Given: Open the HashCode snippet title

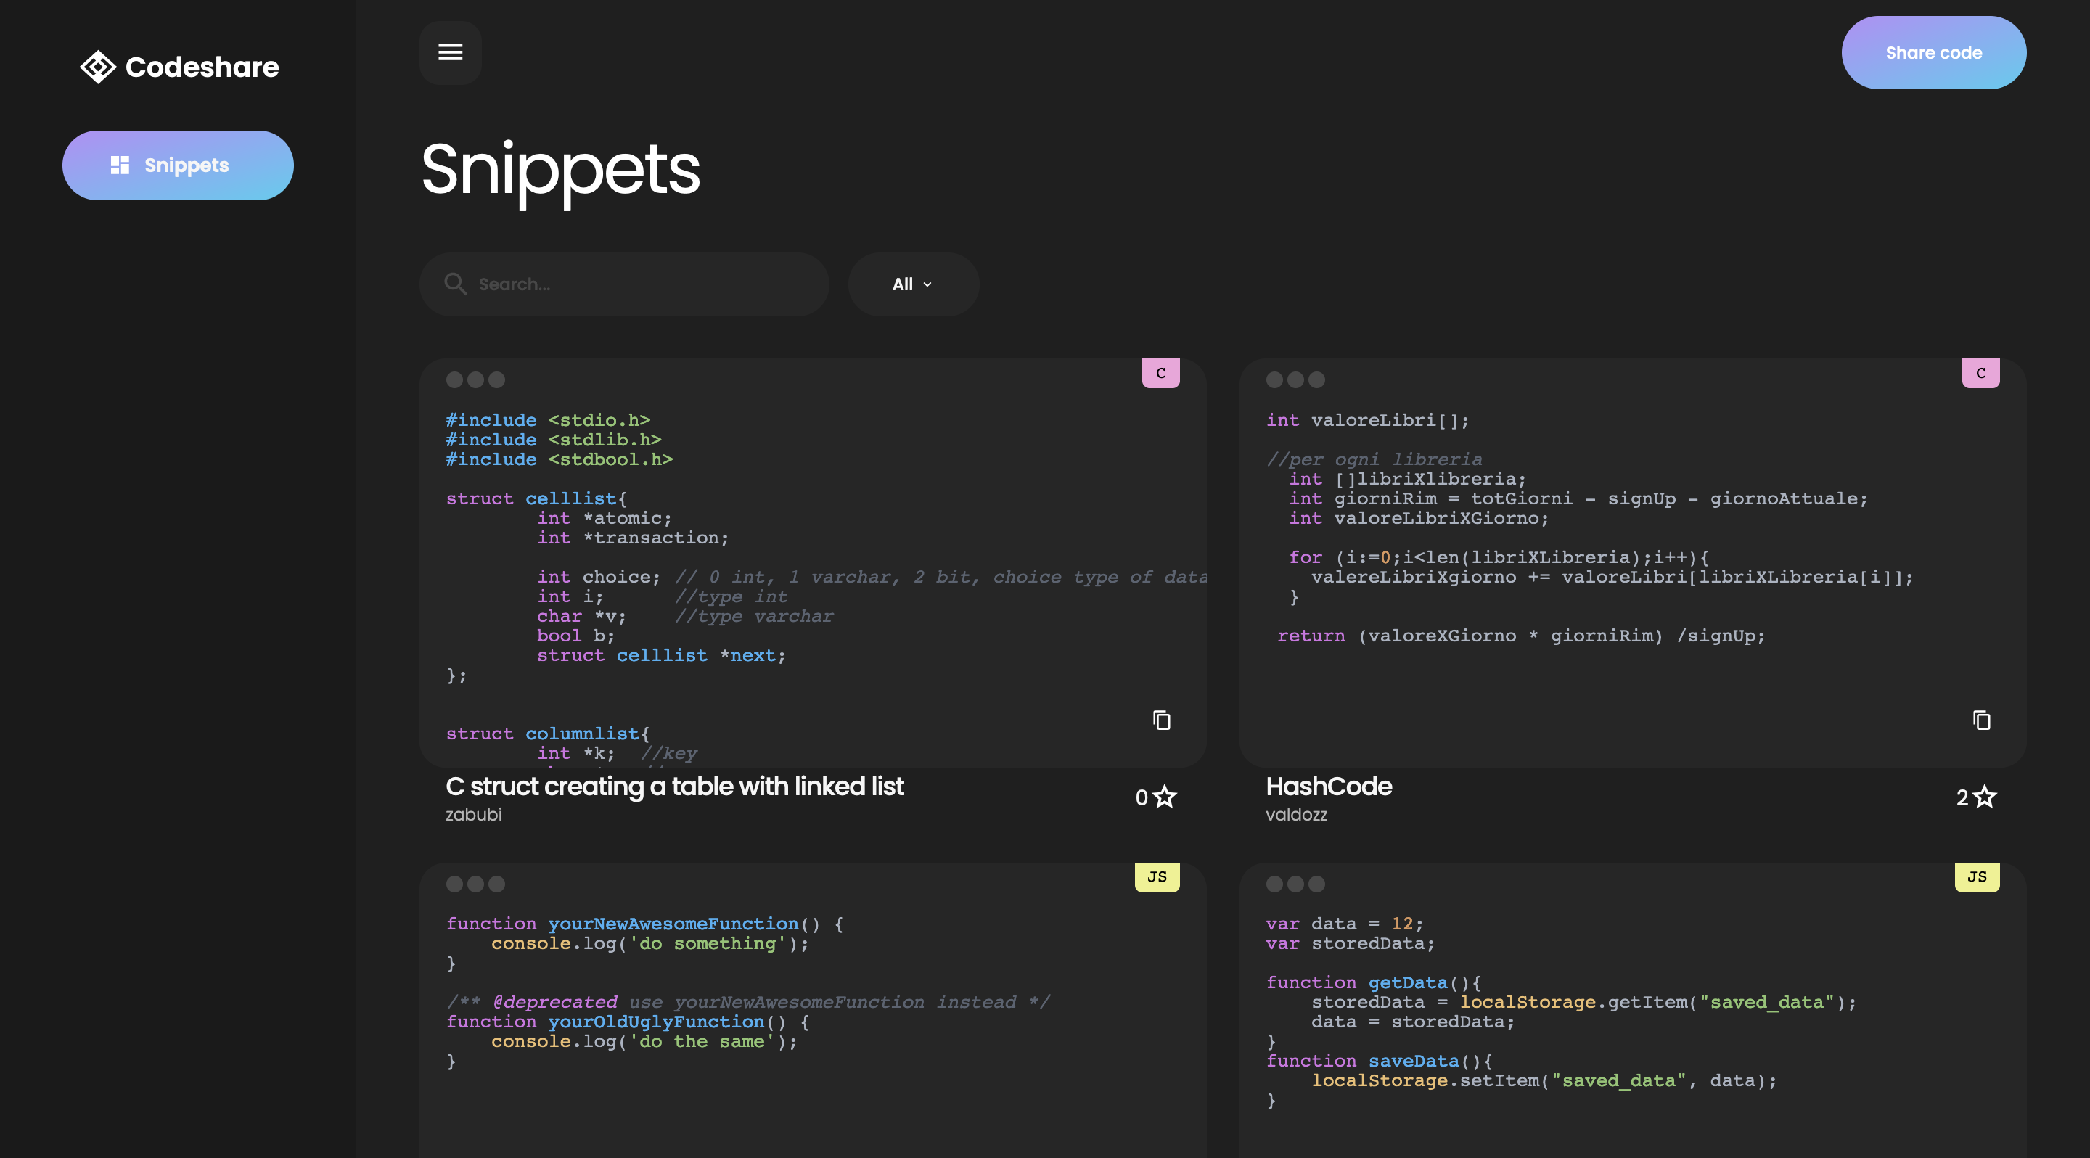Looking at the screenshot, I should pyautogui.click(x=1328, y=786).
